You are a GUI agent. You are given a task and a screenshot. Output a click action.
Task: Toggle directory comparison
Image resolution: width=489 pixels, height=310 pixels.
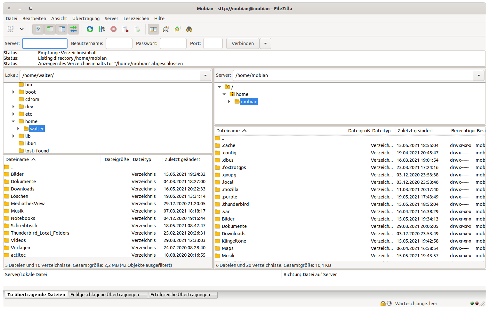[165, 29]
